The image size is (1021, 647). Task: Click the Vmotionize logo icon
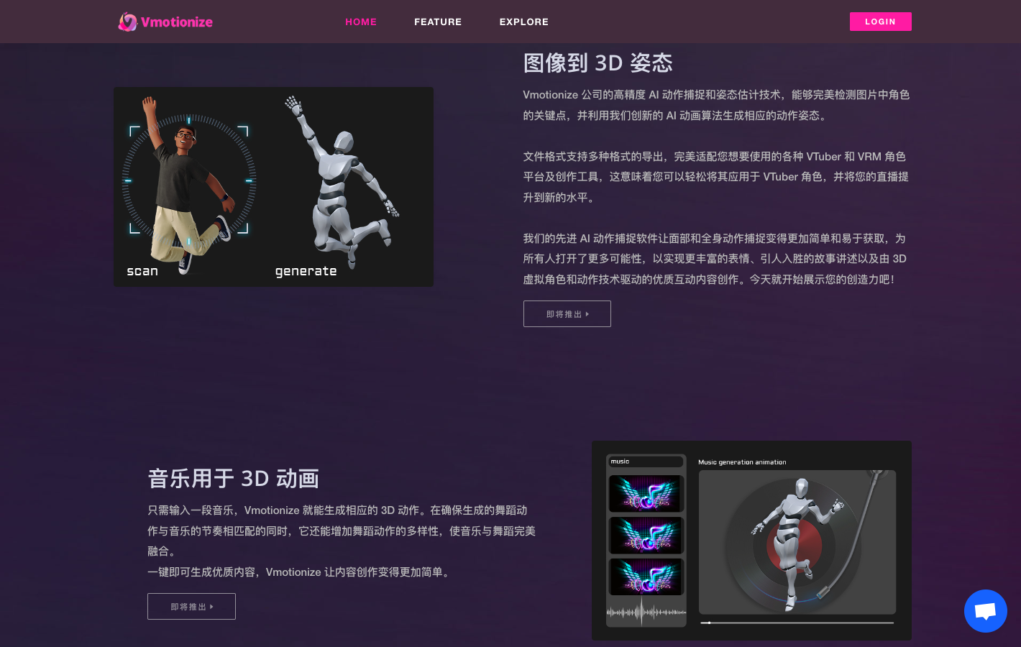coord(127,22)
